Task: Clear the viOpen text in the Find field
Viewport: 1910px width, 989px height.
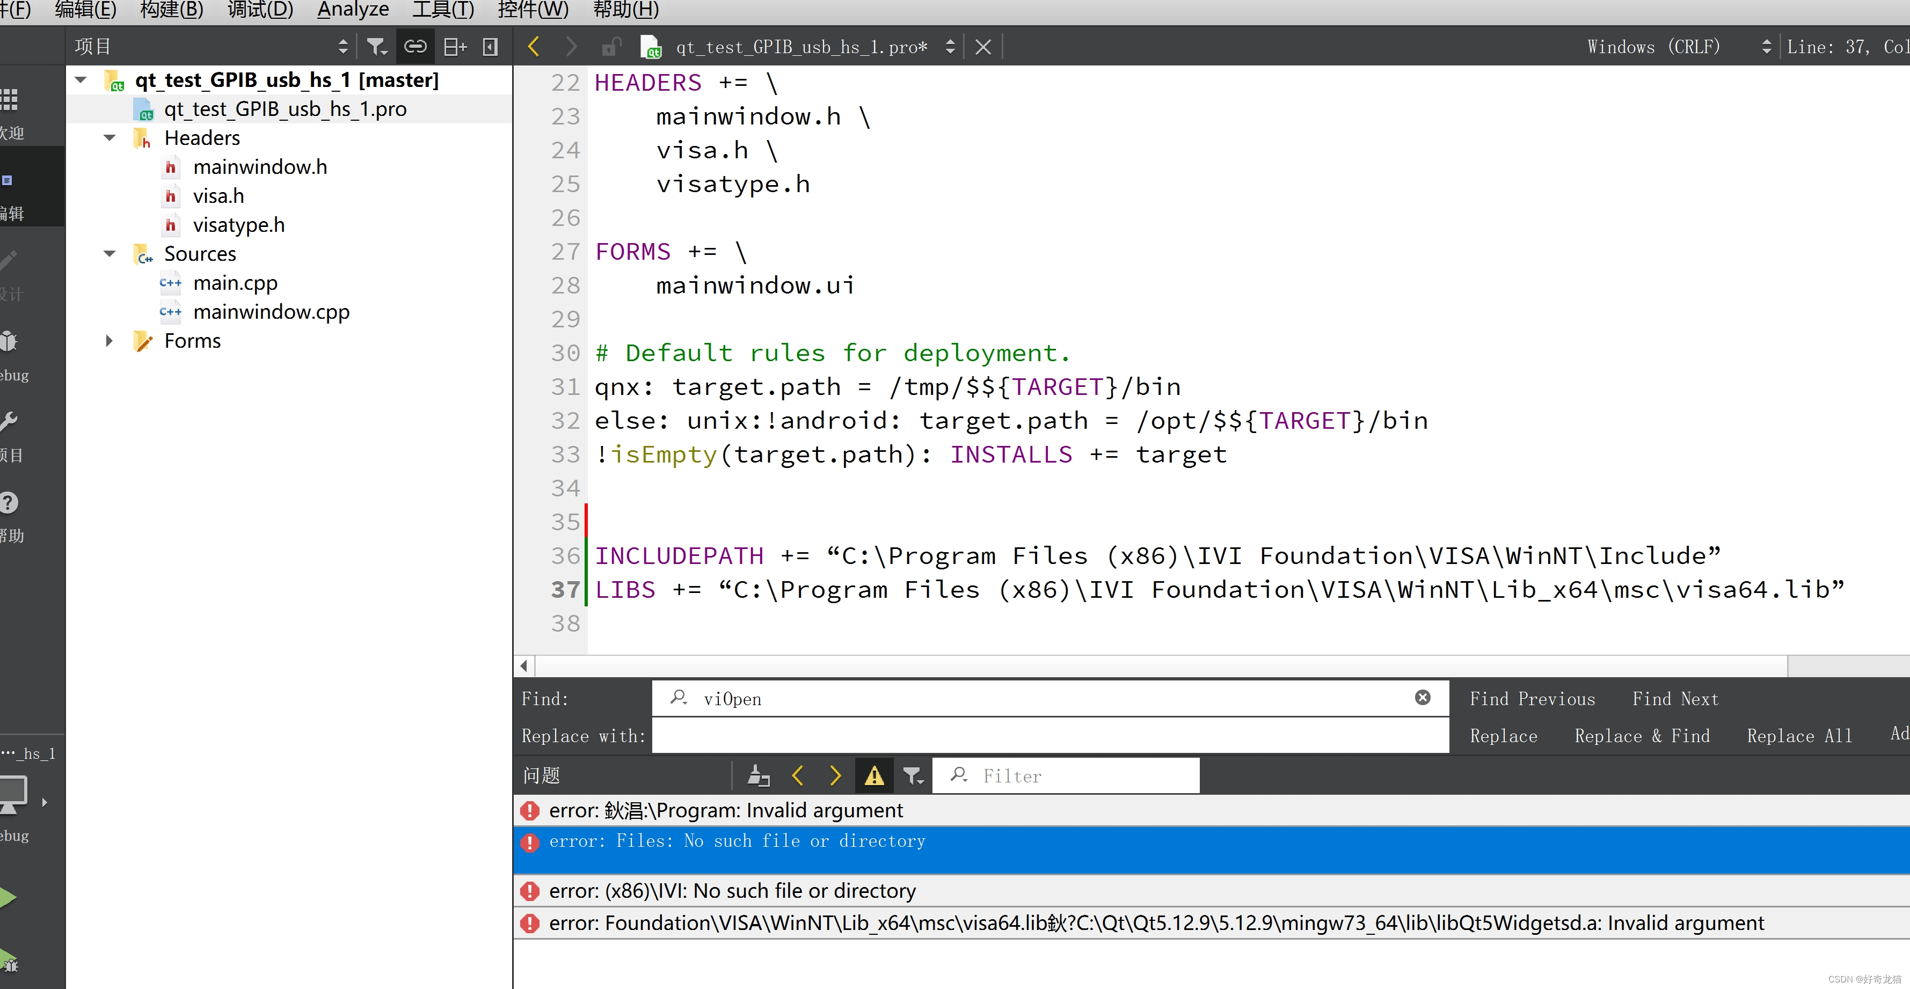Action: coord(1422,698)
